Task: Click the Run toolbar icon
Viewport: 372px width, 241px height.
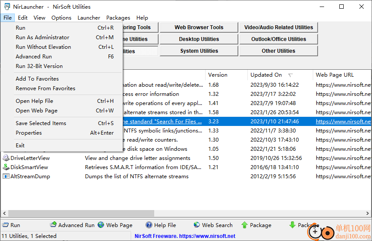Action: 5,225
